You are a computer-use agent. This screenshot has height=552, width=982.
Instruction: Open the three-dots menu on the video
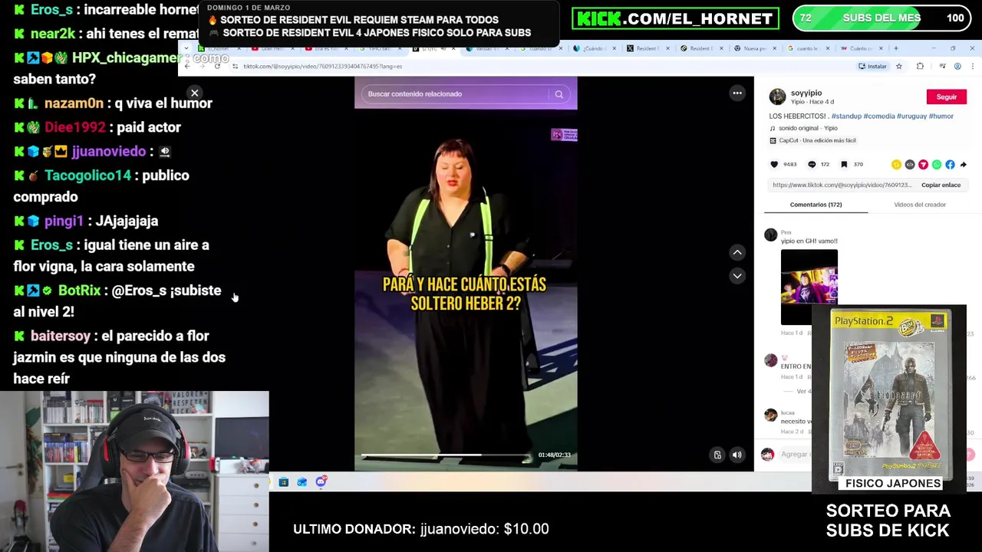(x=737, y=94)
